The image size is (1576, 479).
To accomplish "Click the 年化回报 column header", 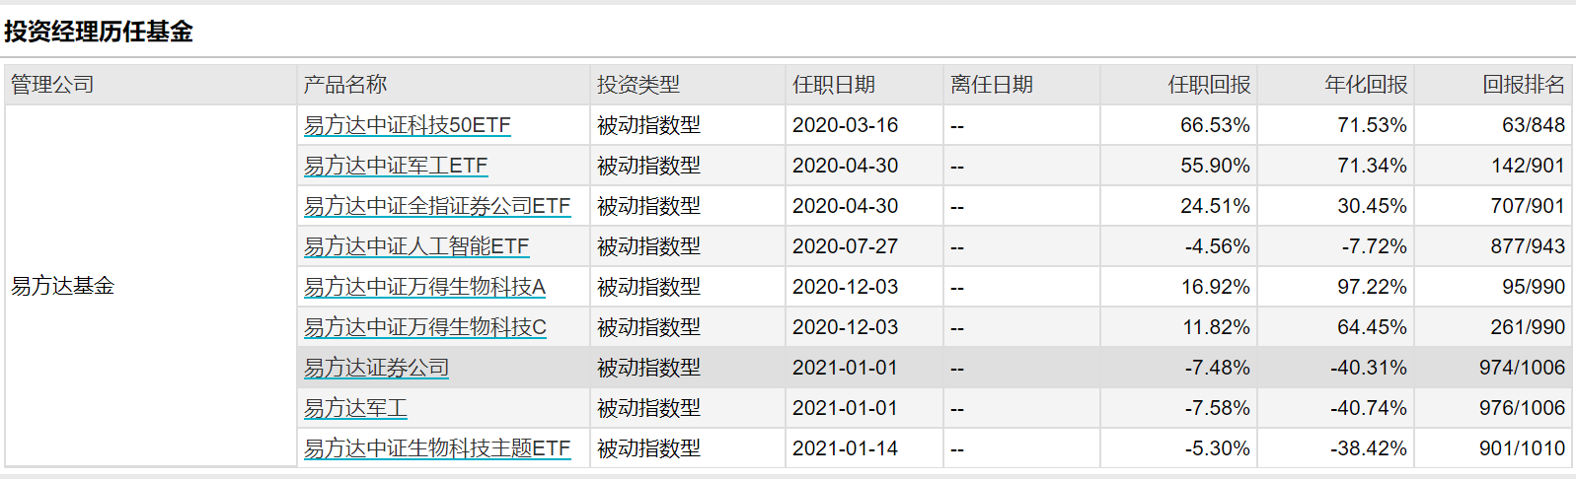I will [1366, 85].
